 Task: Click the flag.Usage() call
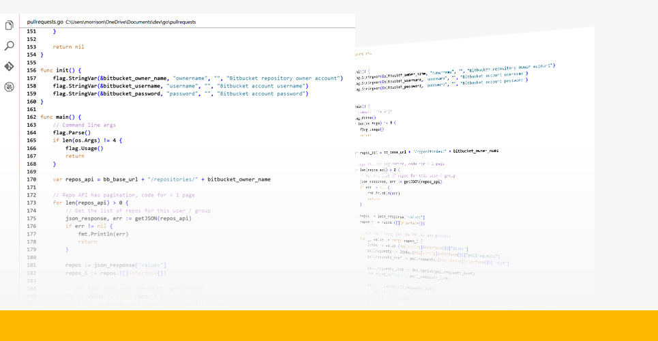[84, 148]
